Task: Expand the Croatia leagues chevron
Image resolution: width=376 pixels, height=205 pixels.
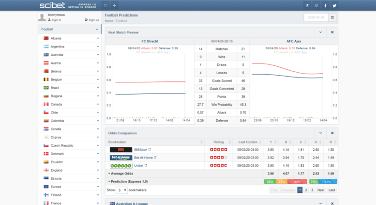Action: click(x=98, y=129)
